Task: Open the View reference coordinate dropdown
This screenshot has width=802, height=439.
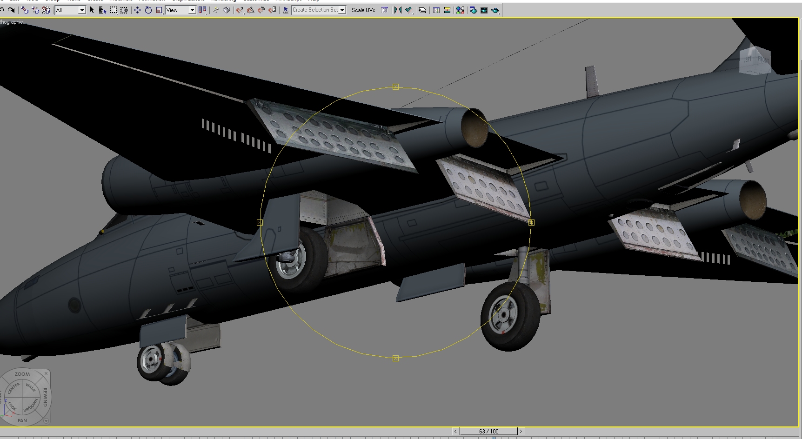Action: pyautogui.click(x=180, y=10)
